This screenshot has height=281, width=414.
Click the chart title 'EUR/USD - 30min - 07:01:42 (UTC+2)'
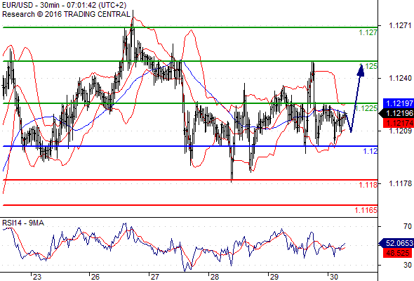[x=64, y=5]
